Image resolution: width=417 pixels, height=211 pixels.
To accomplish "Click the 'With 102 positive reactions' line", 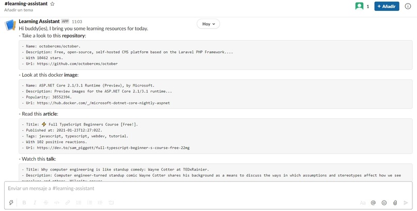I will tap(54, 142).
